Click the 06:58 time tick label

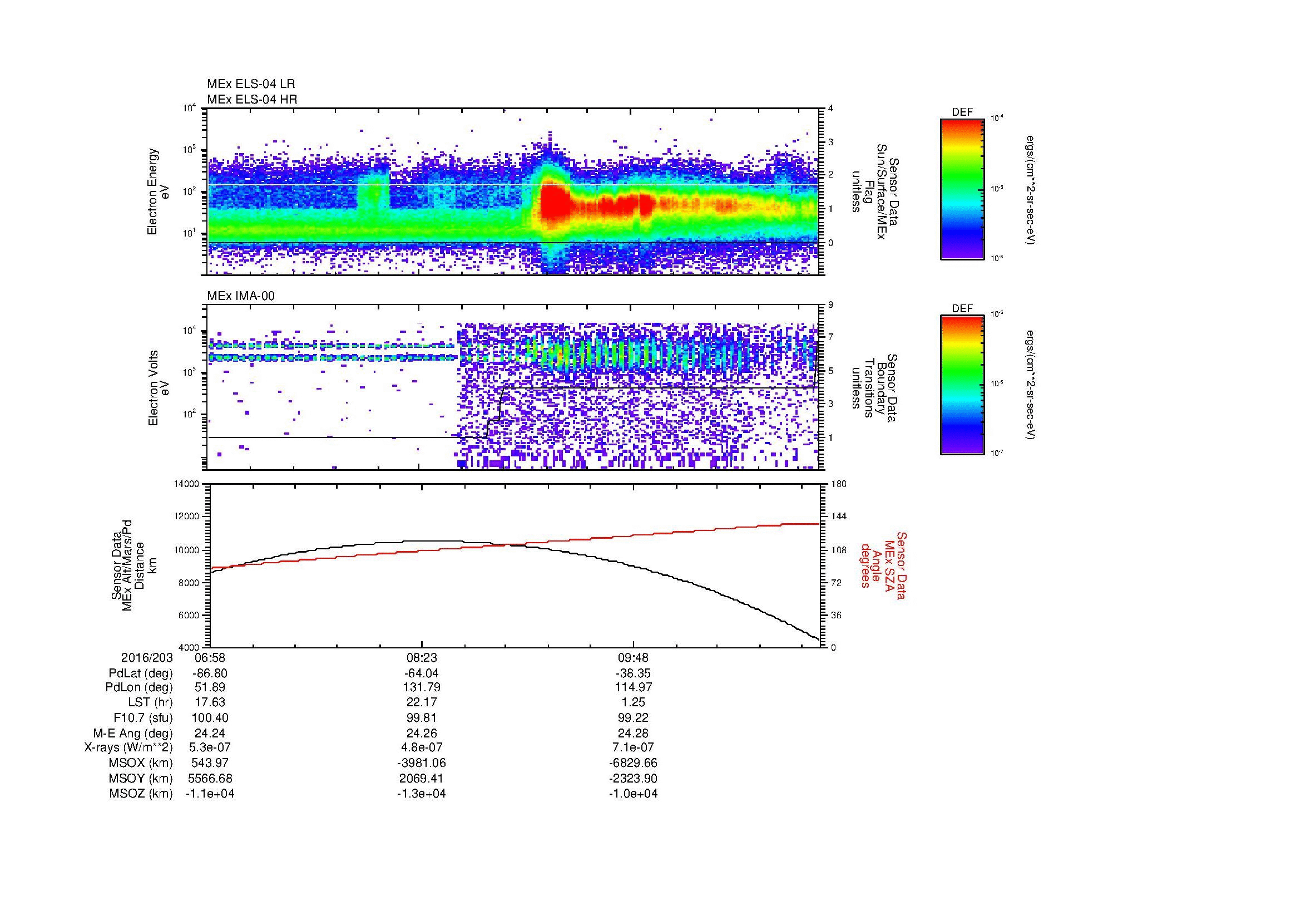tap(210, 657)
